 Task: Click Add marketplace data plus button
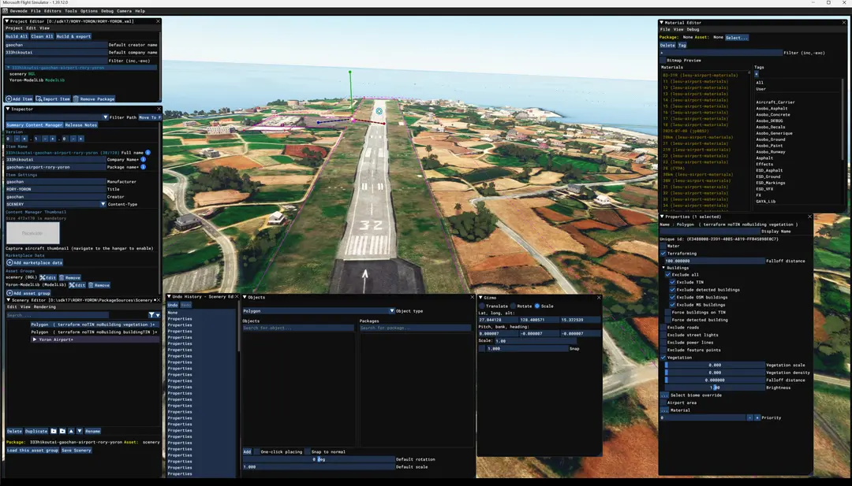(x=34, y=262)
